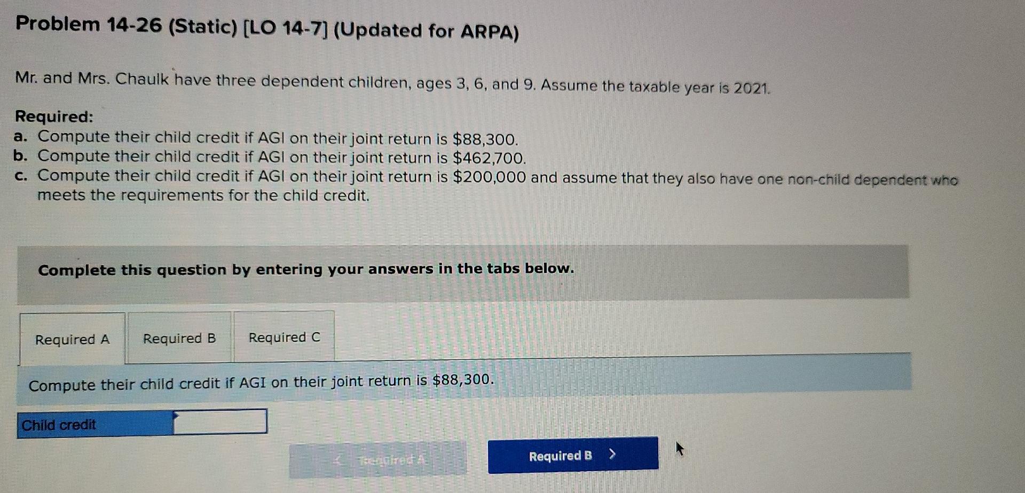
Task: Open the Required C tab
Action: 284,337
